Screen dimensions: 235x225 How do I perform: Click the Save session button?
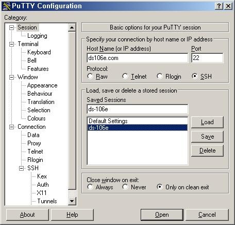tap(207, 137)
